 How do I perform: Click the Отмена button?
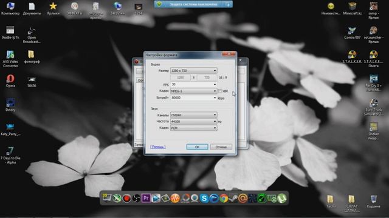click(221, 147)
